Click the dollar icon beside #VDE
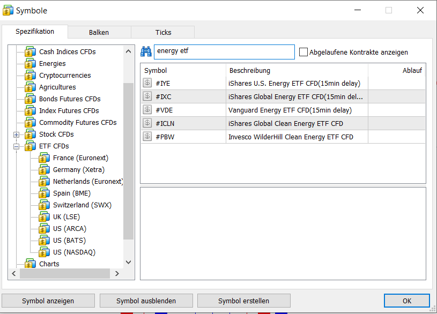 point(147,109)
